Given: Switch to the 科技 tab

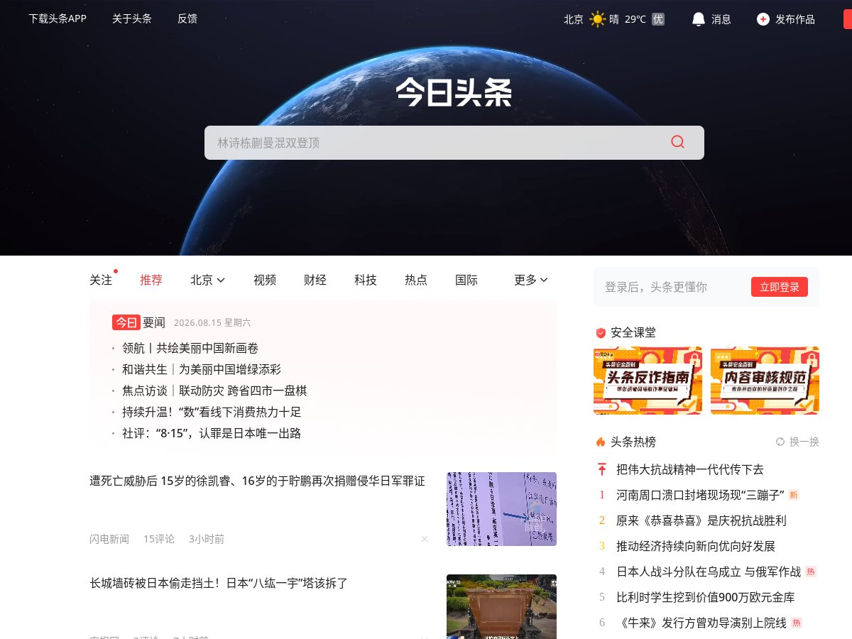Looking at the screenshot, I should [x=366, y=280].
